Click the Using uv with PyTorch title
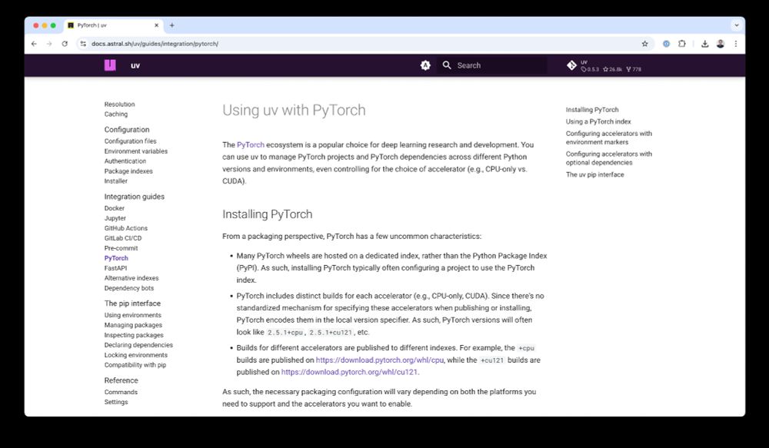The image size is (769, 448). coord(294,110)
